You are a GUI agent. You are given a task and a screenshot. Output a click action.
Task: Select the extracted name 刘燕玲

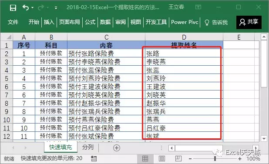click(x=184, y=78)
